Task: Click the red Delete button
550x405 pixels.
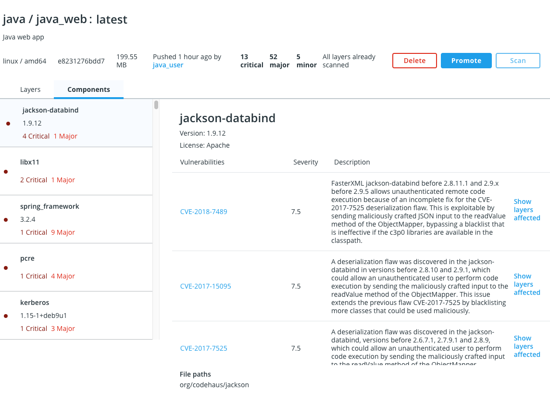Action: tap(414, 61)
